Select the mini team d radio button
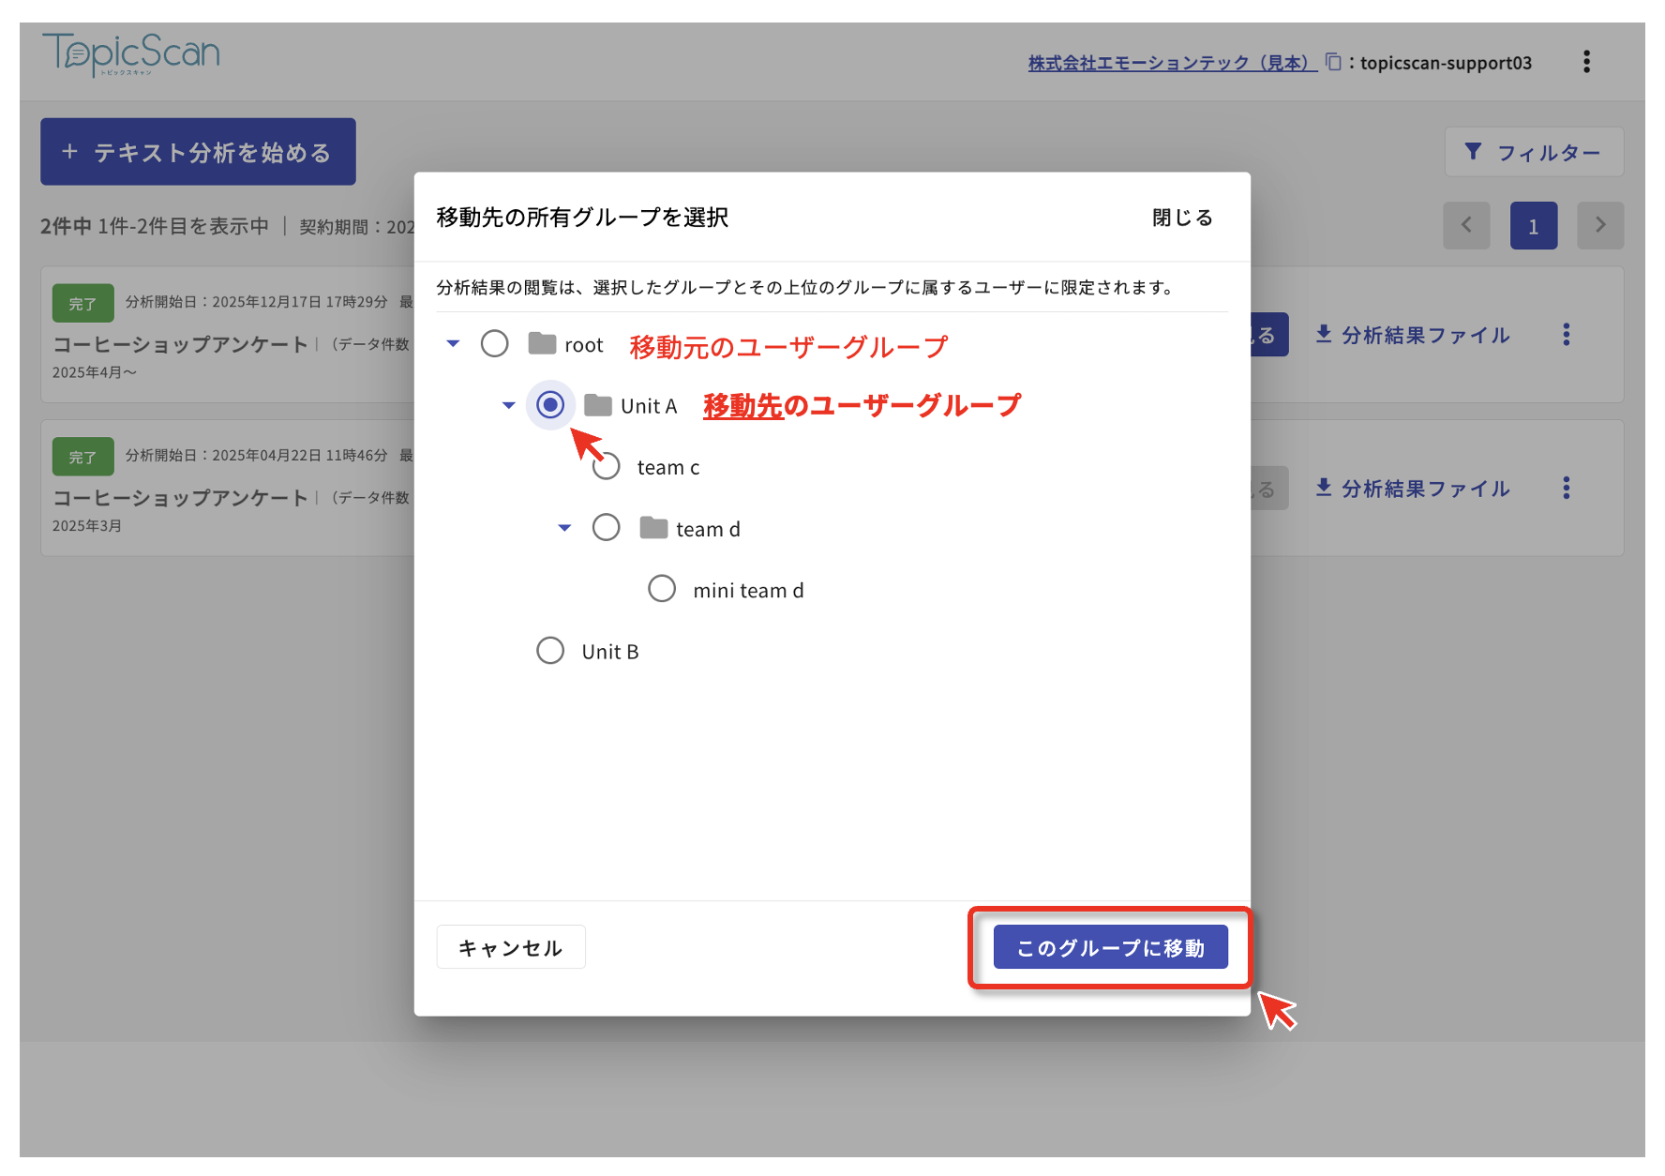Image resolution: width=1665 pixels, height=1176 pixels. 662,589
